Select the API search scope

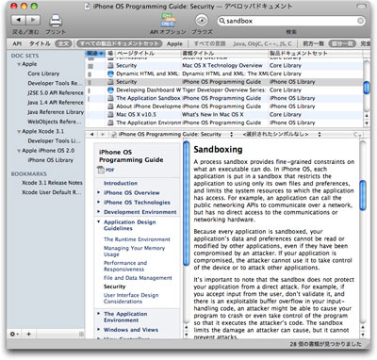point(17,43)
